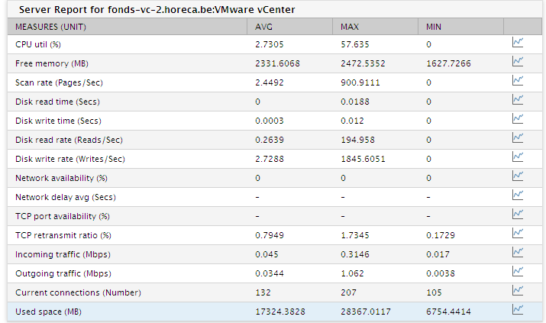Click Used space average value 17324.3828

click(x=280, y=312)
